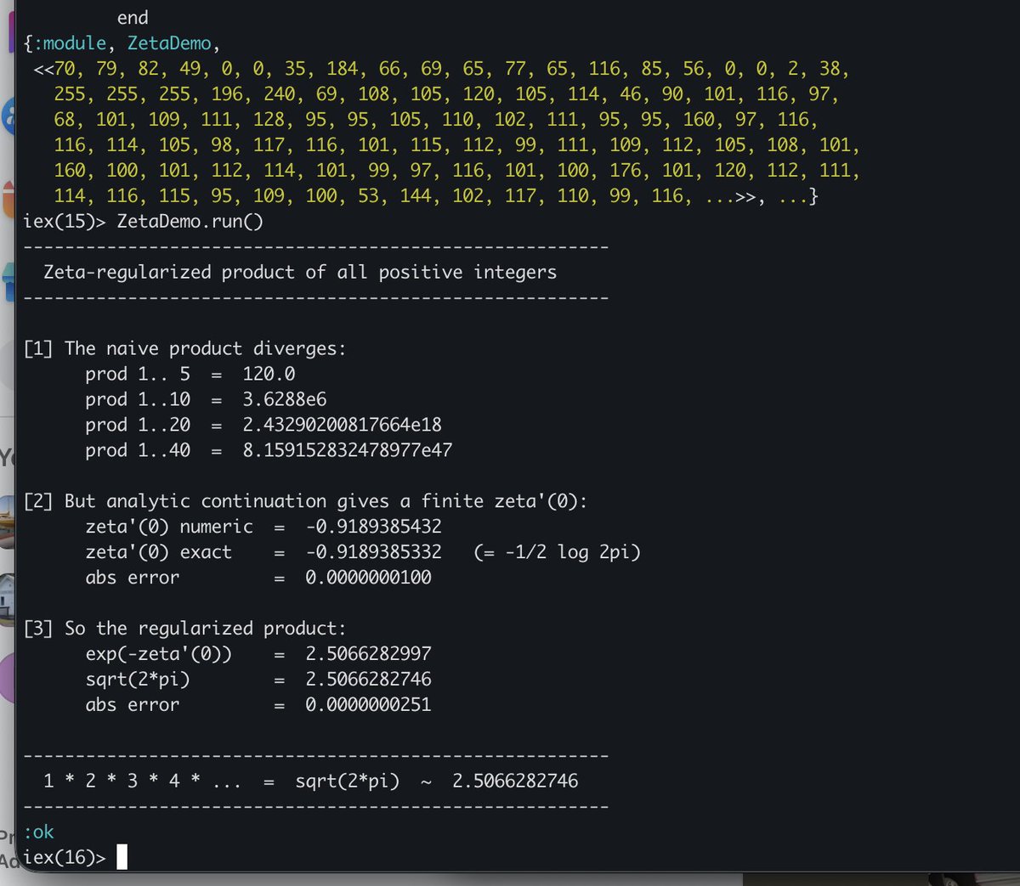The width and height of the screenshot is (1020, 886).
Task: Select the abs error value "0.0000000100"
Action: (x=369, y=578)
